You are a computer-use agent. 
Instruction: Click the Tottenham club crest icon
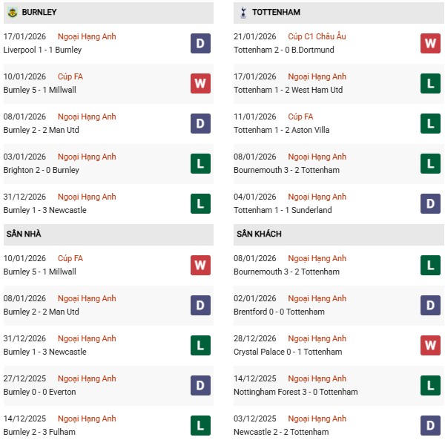[x=243, y=13]
